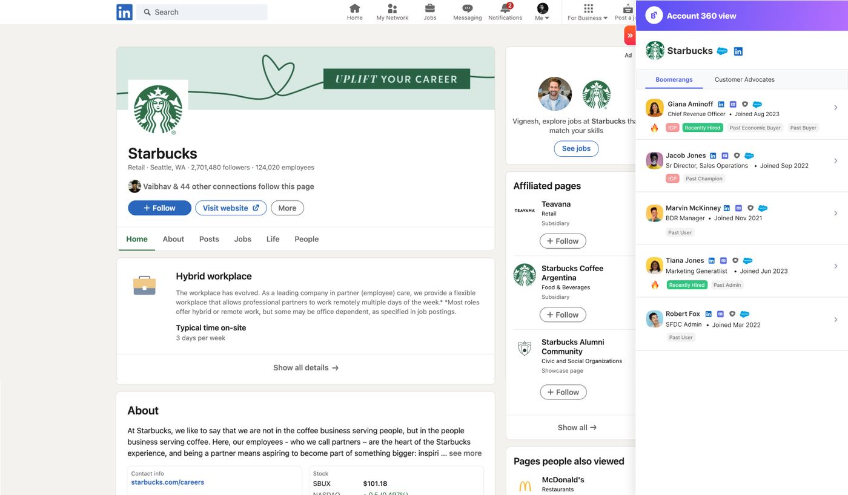
Task: Click See jobs in the ad card
Action: coord(576,149)
